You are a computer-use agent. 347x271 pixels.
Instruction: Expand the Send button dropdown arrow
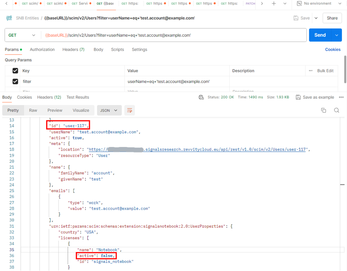[337, 35]
